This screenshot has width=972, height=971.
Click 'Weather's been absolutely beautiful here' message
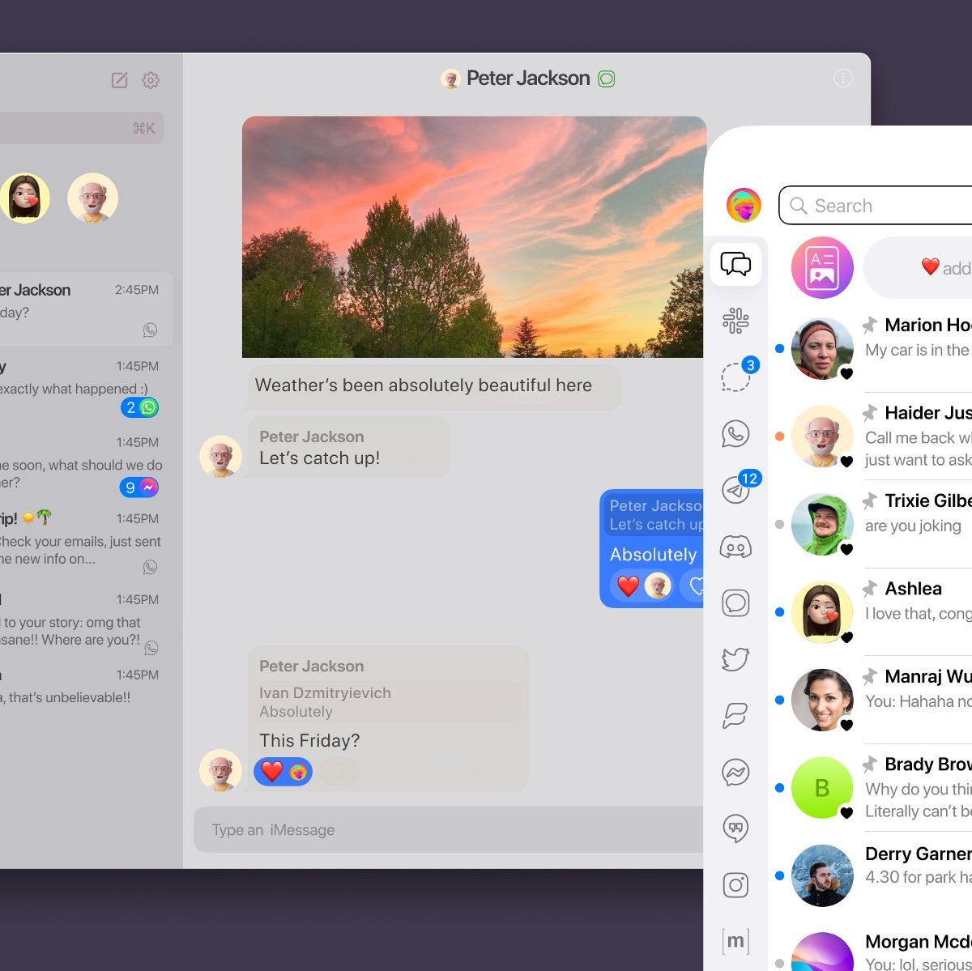click(x=434, y=386)
